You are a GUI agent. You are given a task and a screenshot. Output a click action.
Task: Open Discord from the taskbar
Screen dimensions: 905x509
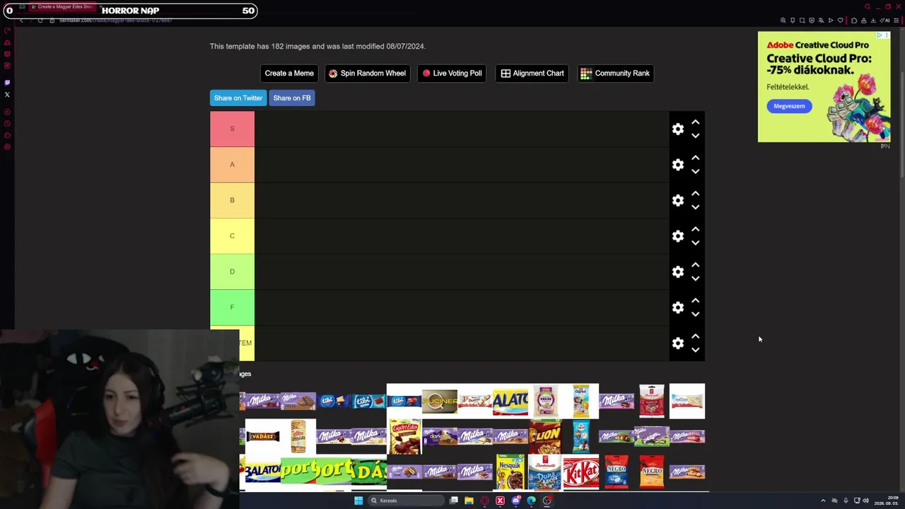(x=516, y=501)
